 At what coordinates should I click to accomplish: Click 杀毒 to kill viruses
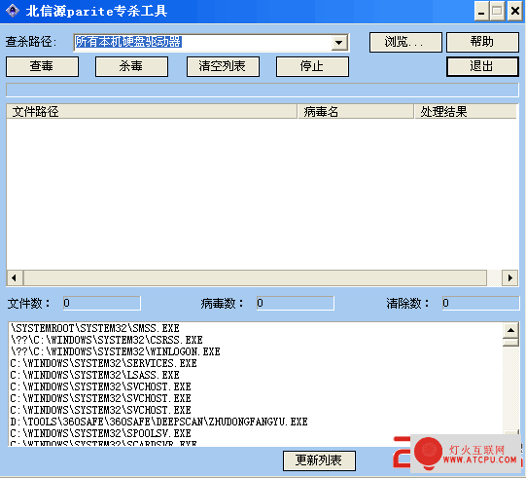point(131,66)
